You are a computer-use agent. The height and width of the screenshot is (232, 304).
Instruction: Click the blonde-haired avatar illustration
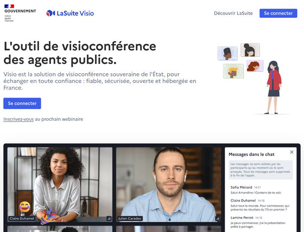point(233,71)
